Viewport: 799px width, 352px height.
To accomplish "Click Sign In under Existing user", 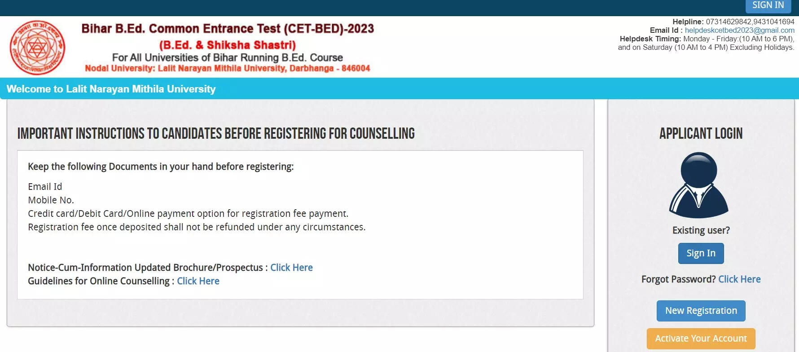I will click(701, 253).
